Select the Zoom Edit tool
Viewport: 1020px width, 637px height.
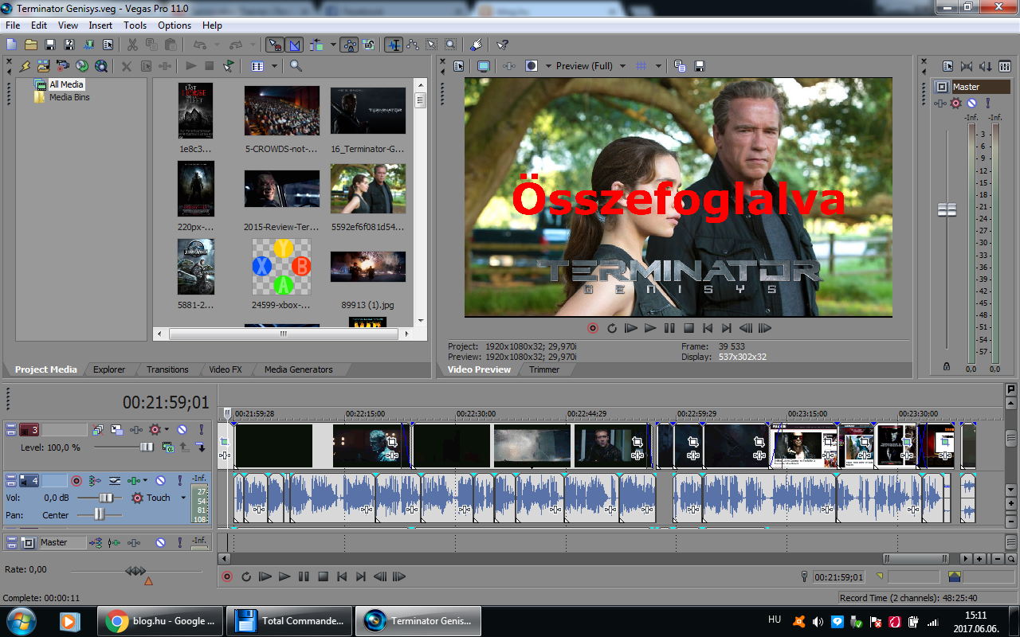pyautogui.click(x=450, y=45)
